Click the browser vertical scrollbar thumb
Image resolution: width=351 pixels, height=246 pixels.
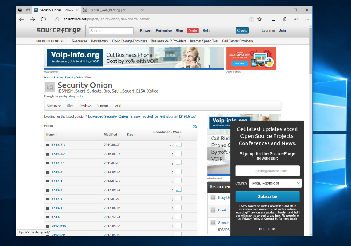[x=311, y=50]
